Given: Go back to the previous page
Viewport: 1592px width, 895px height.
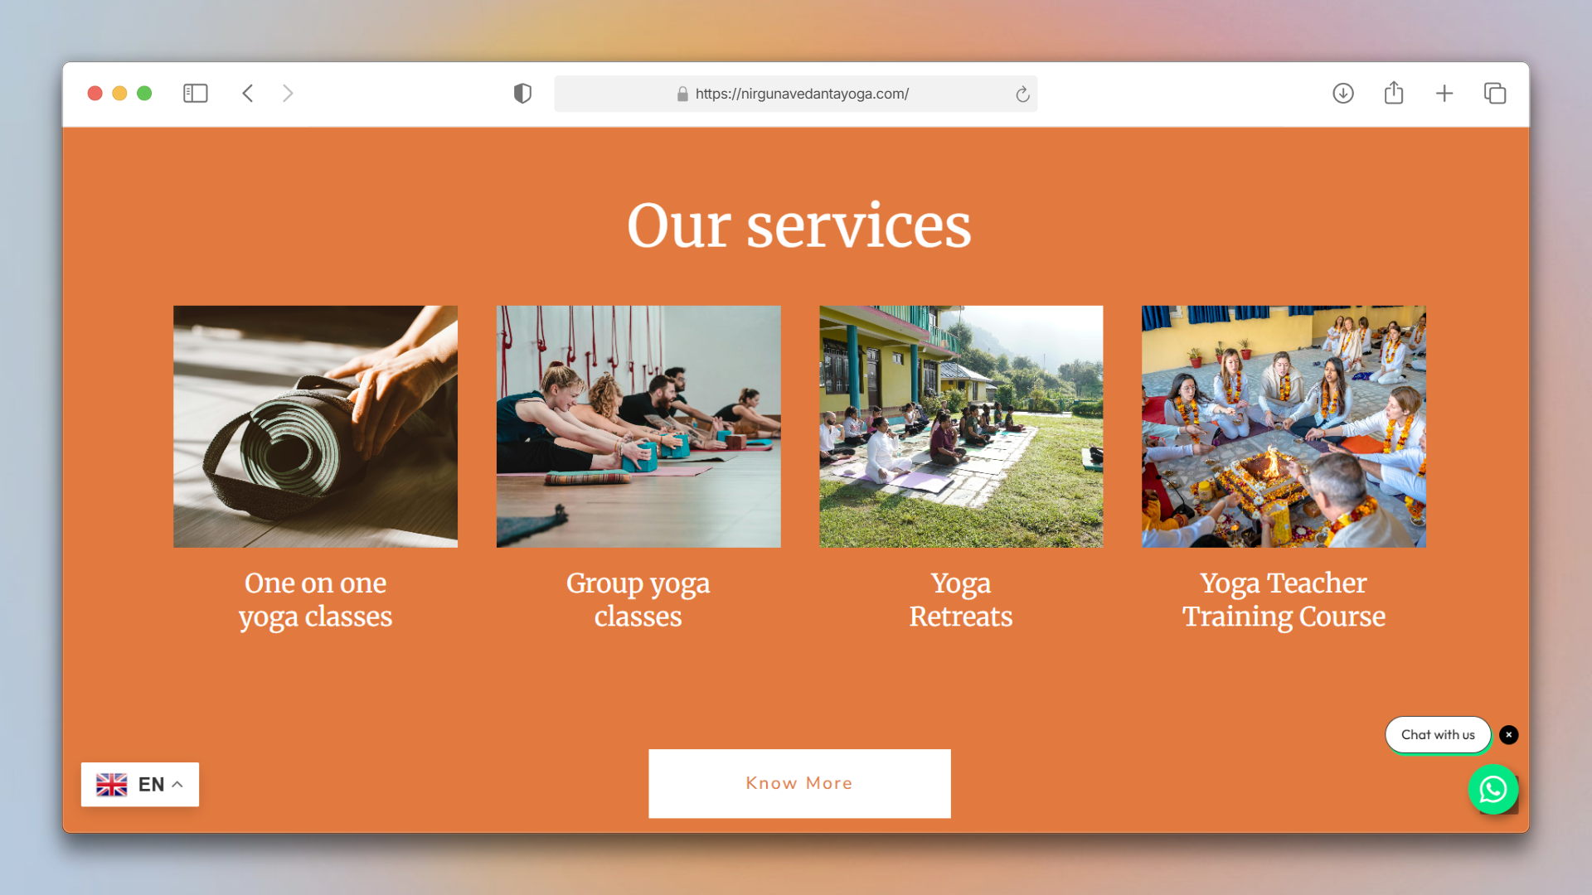Looking at the screenshot, I should pos(247,94).
